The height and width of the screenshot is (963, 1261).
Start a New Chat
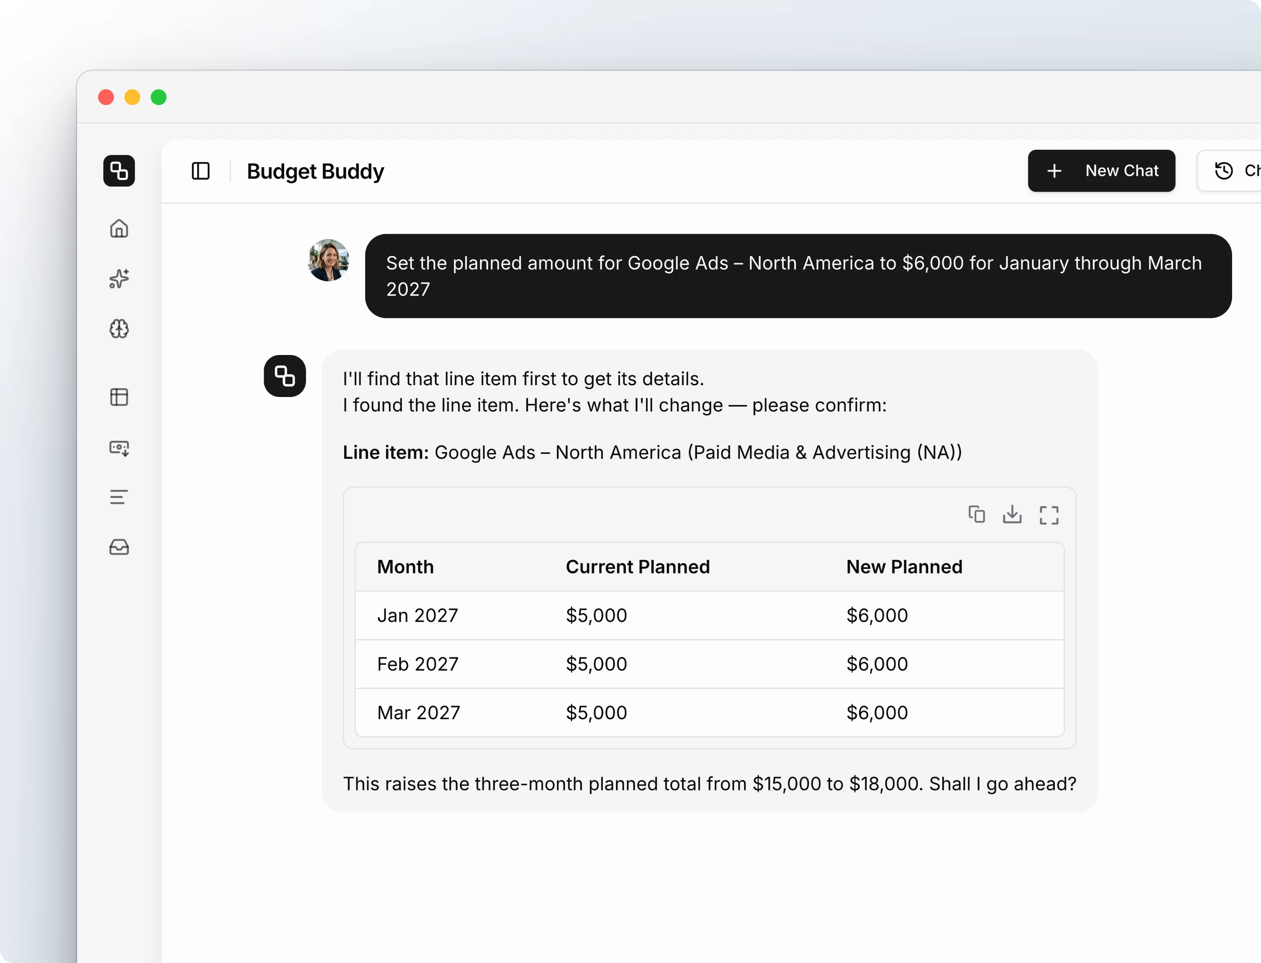coord(1101,170)
